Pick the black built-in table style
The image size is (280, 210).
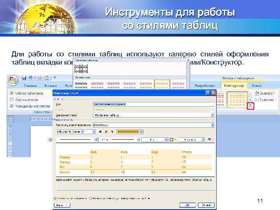point(81,85)
